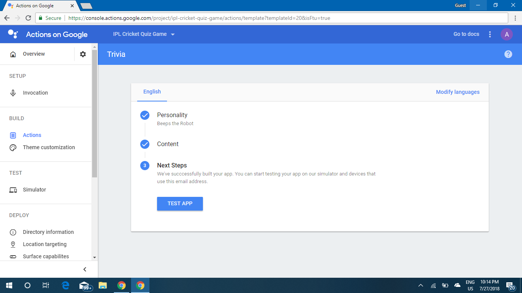
Task: Click the Actions list icon
Action: 13,135
